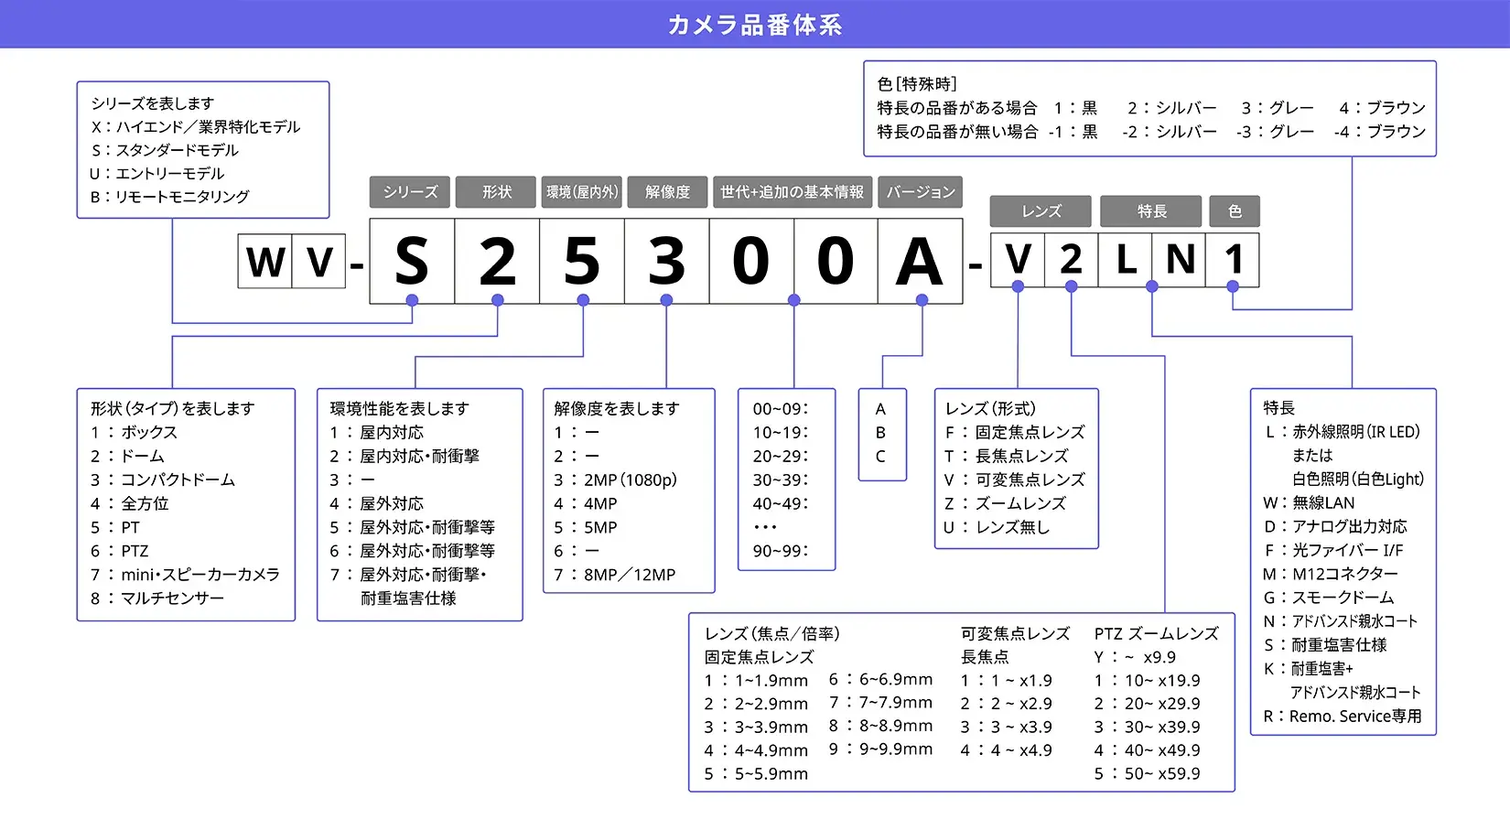The width and height of the screenshot is (1510, 819).
Task: Click the large digit 2 box after S
Action: point(497,261)
